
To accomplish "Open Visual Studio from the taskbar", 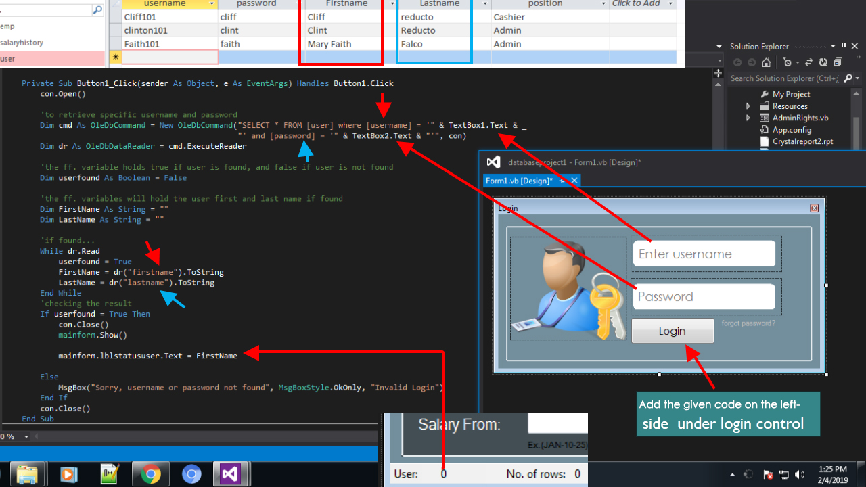I will [x=231, y=473].
